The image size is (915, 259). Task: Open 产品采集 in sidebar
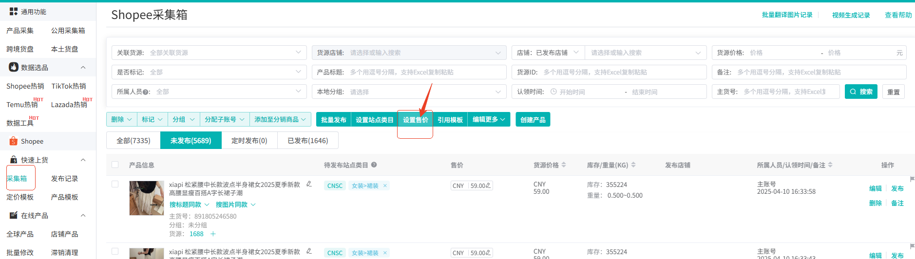coord(20,30)
